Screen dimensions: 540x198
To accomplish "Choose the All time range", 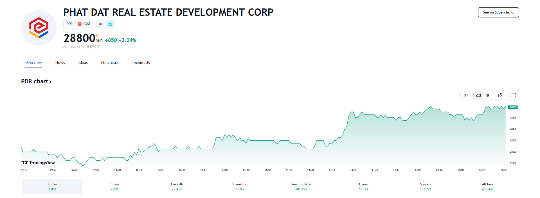I will [488, 186].
